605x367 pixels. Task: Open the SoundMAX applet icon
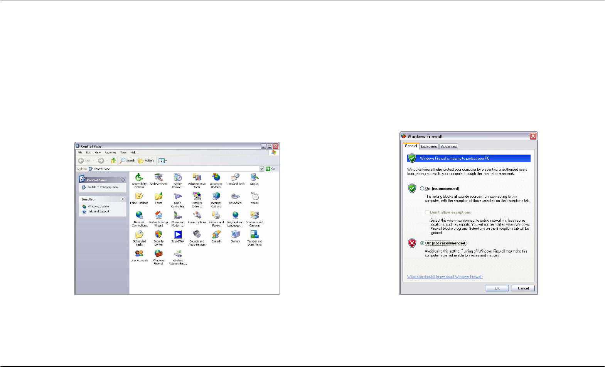[178, 234]
